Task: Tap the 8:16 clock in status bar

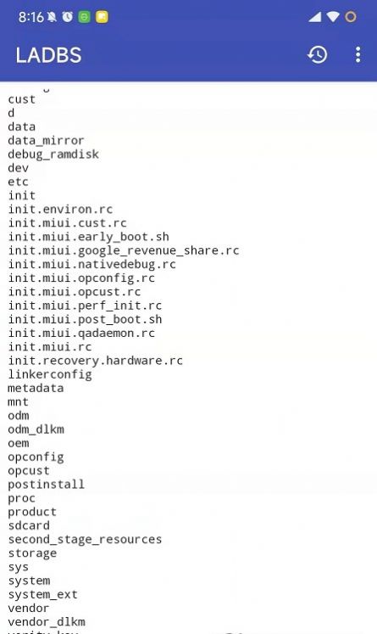Action: [30, 17]
